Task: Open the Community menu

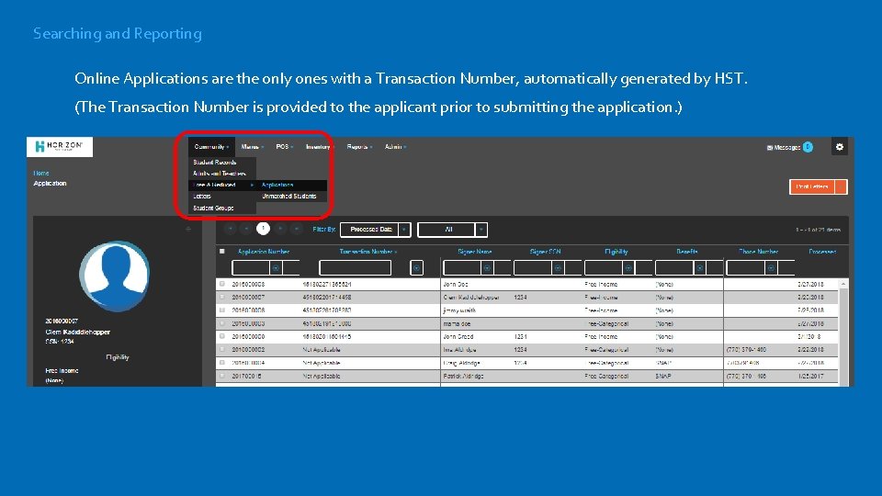Action: click(211, 147)
